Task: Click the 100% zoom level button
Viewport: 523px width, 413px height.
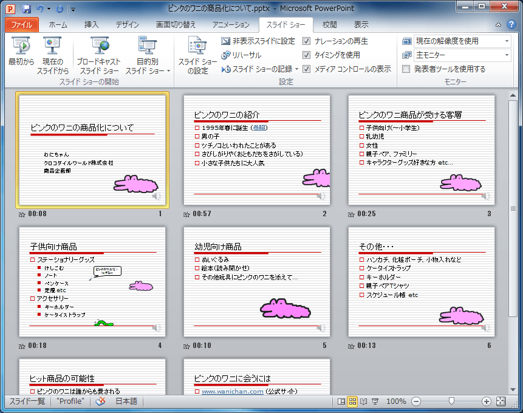Action: [396, 401]
